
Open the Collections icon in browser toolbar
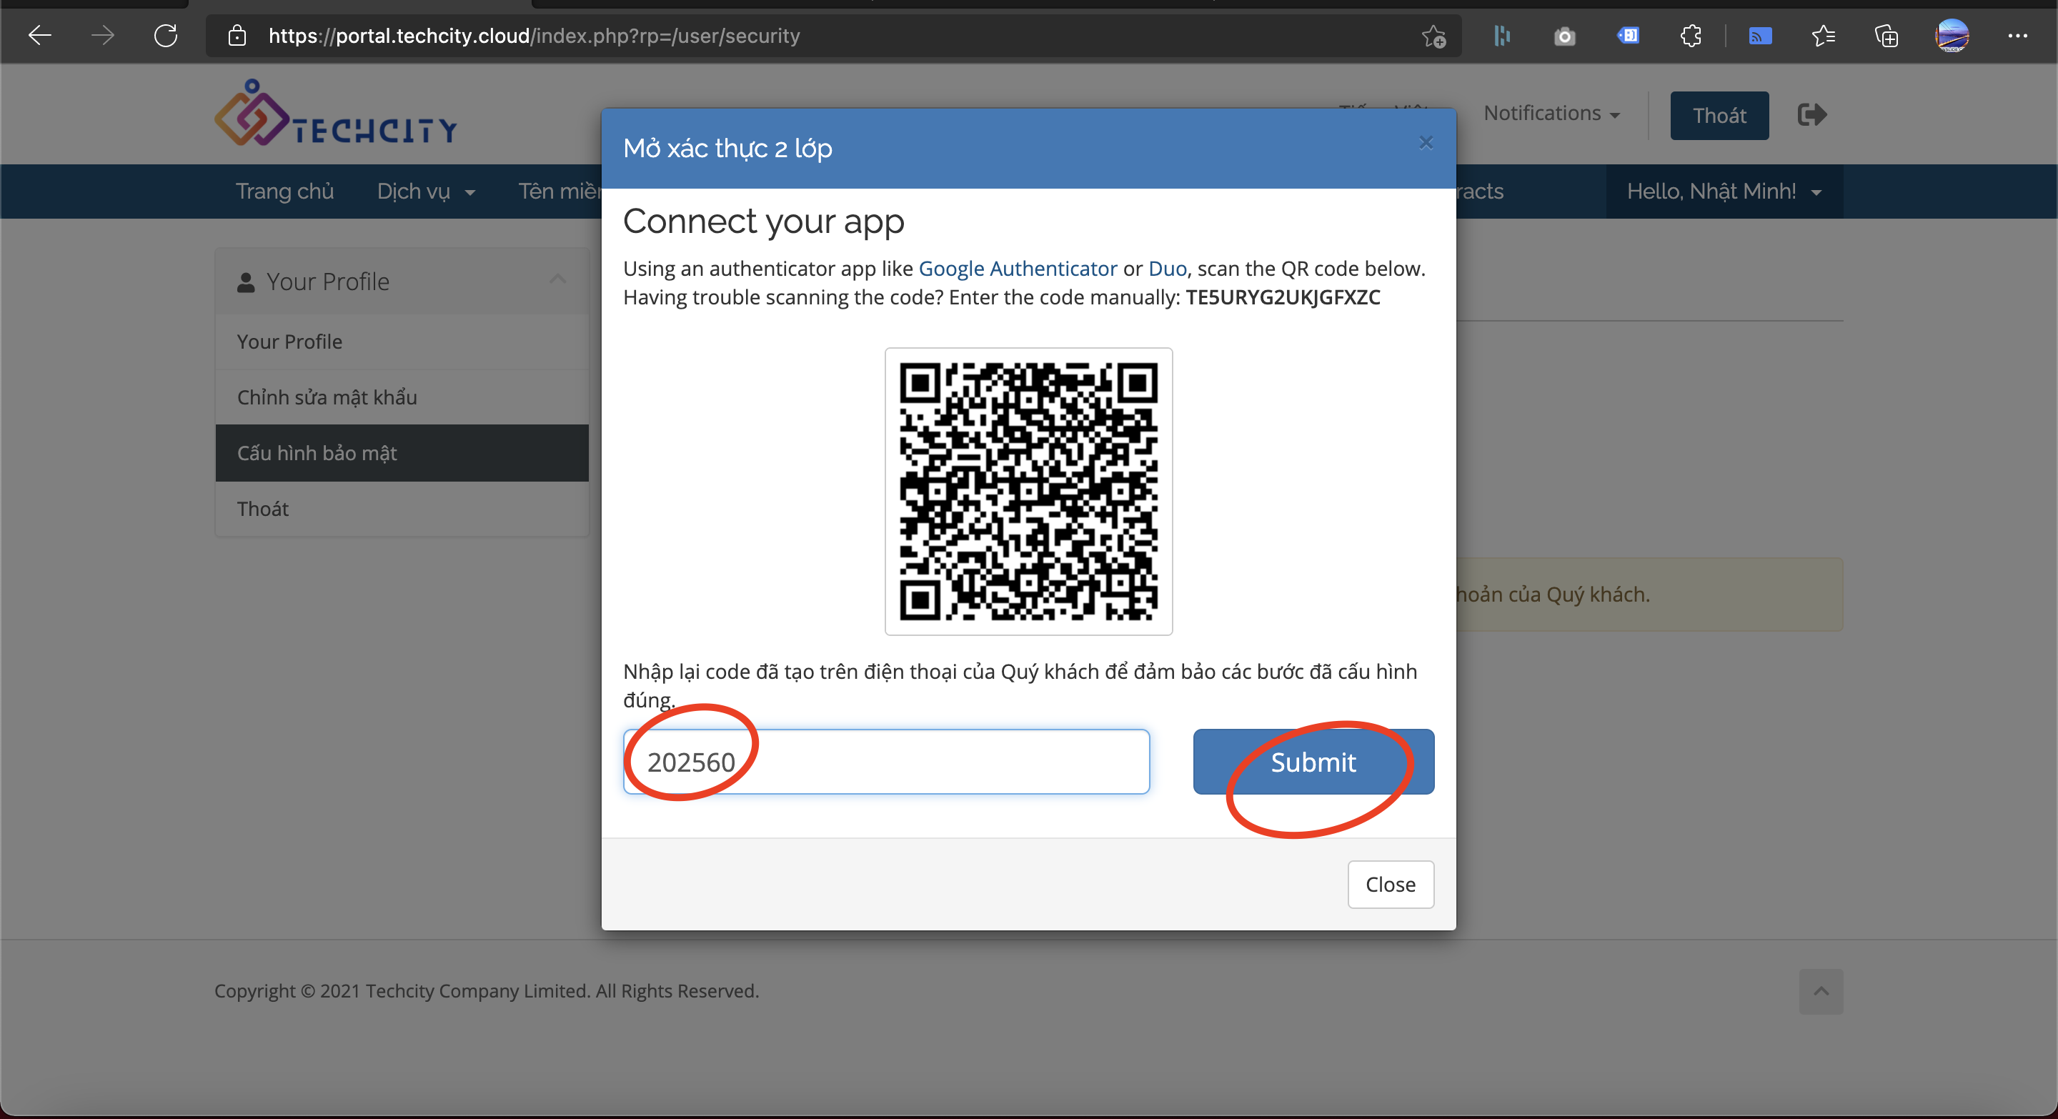point(1886,36)
